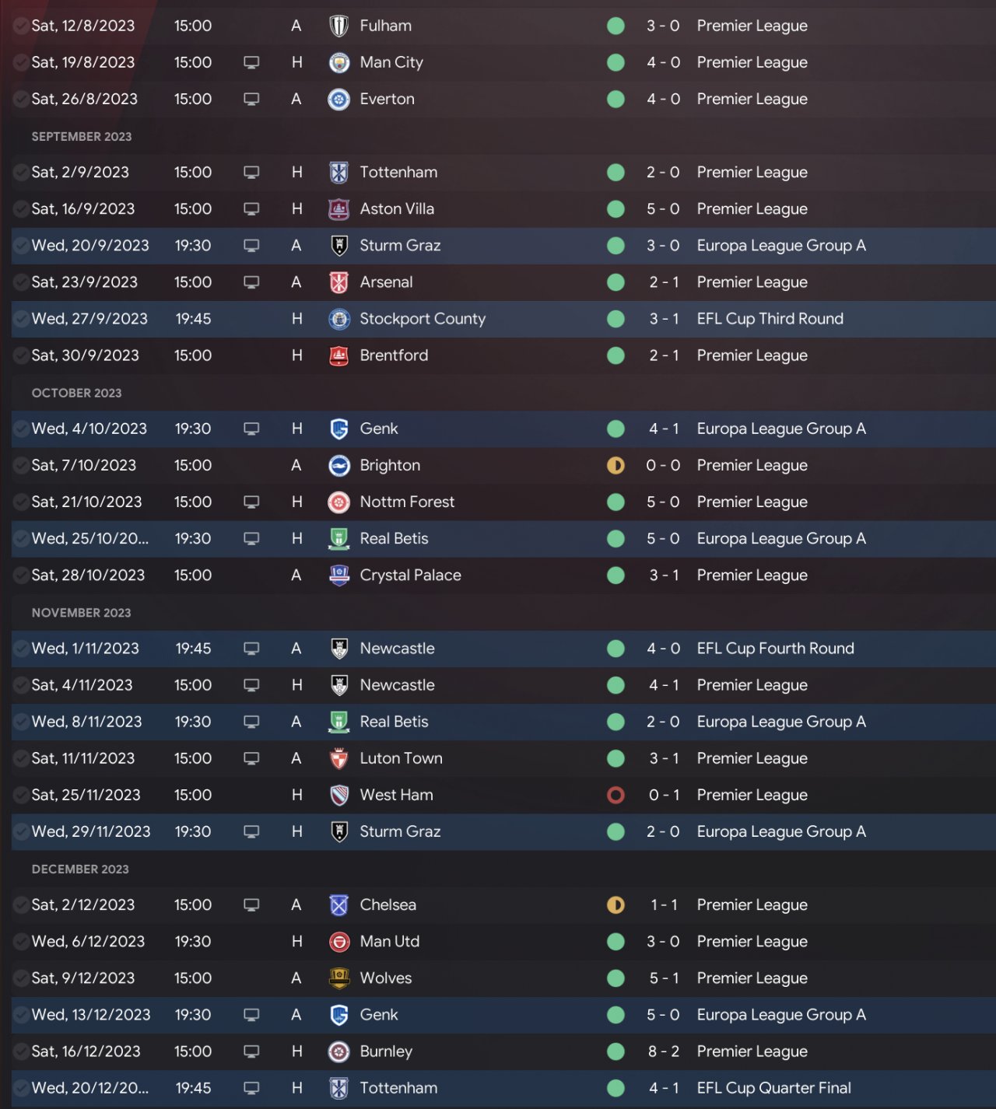Open the Man Utd team name link
Image resolution: width=996 pixels, height=1109 pixels.
point(389,942)
